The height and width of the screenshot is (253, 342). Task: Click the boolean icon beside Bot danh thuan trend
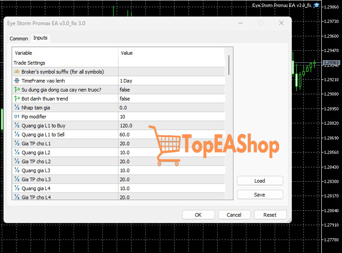click(x=17, y=98)
